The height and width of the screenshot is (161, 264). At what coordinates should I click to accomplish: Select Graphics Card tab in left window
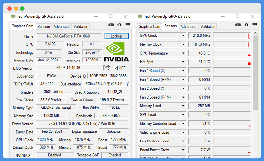[x=22, y=26]
